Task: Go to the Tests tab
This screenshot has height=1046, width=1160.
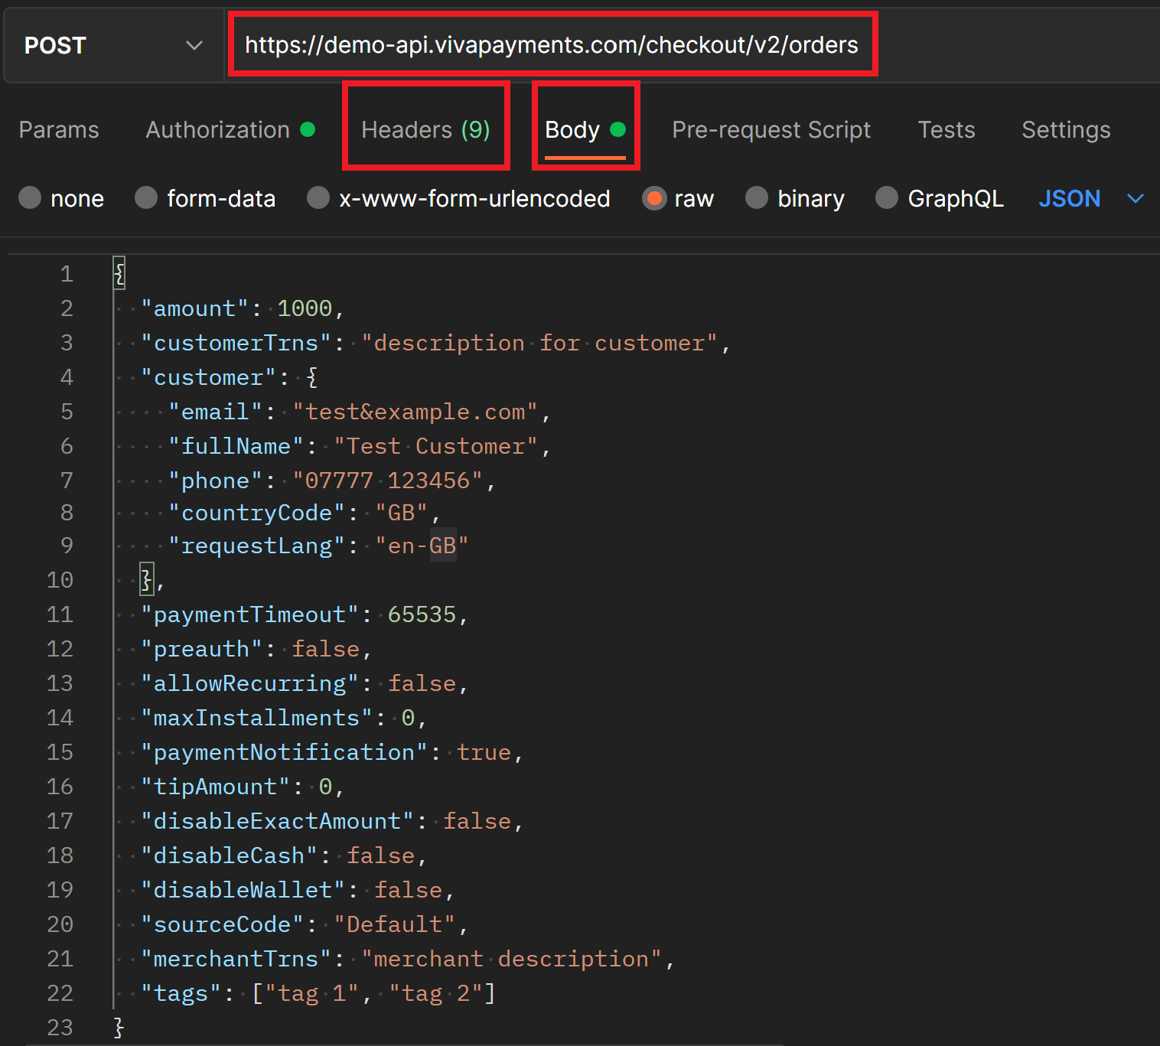Action: pyautogui.click(x=947, y=130)
